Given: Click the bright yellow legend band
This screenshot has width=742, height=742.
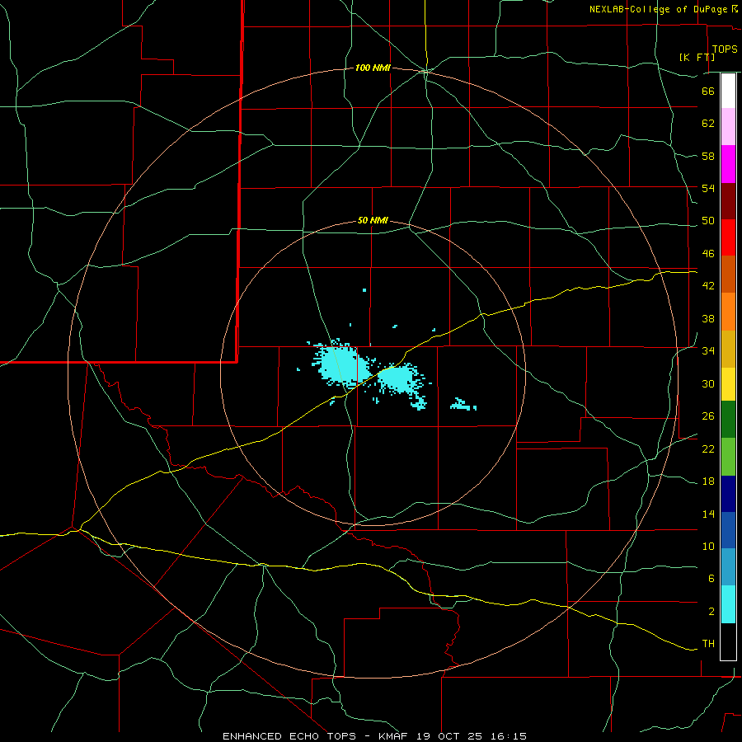Looking at the screenshot, I should click(728, 383).
